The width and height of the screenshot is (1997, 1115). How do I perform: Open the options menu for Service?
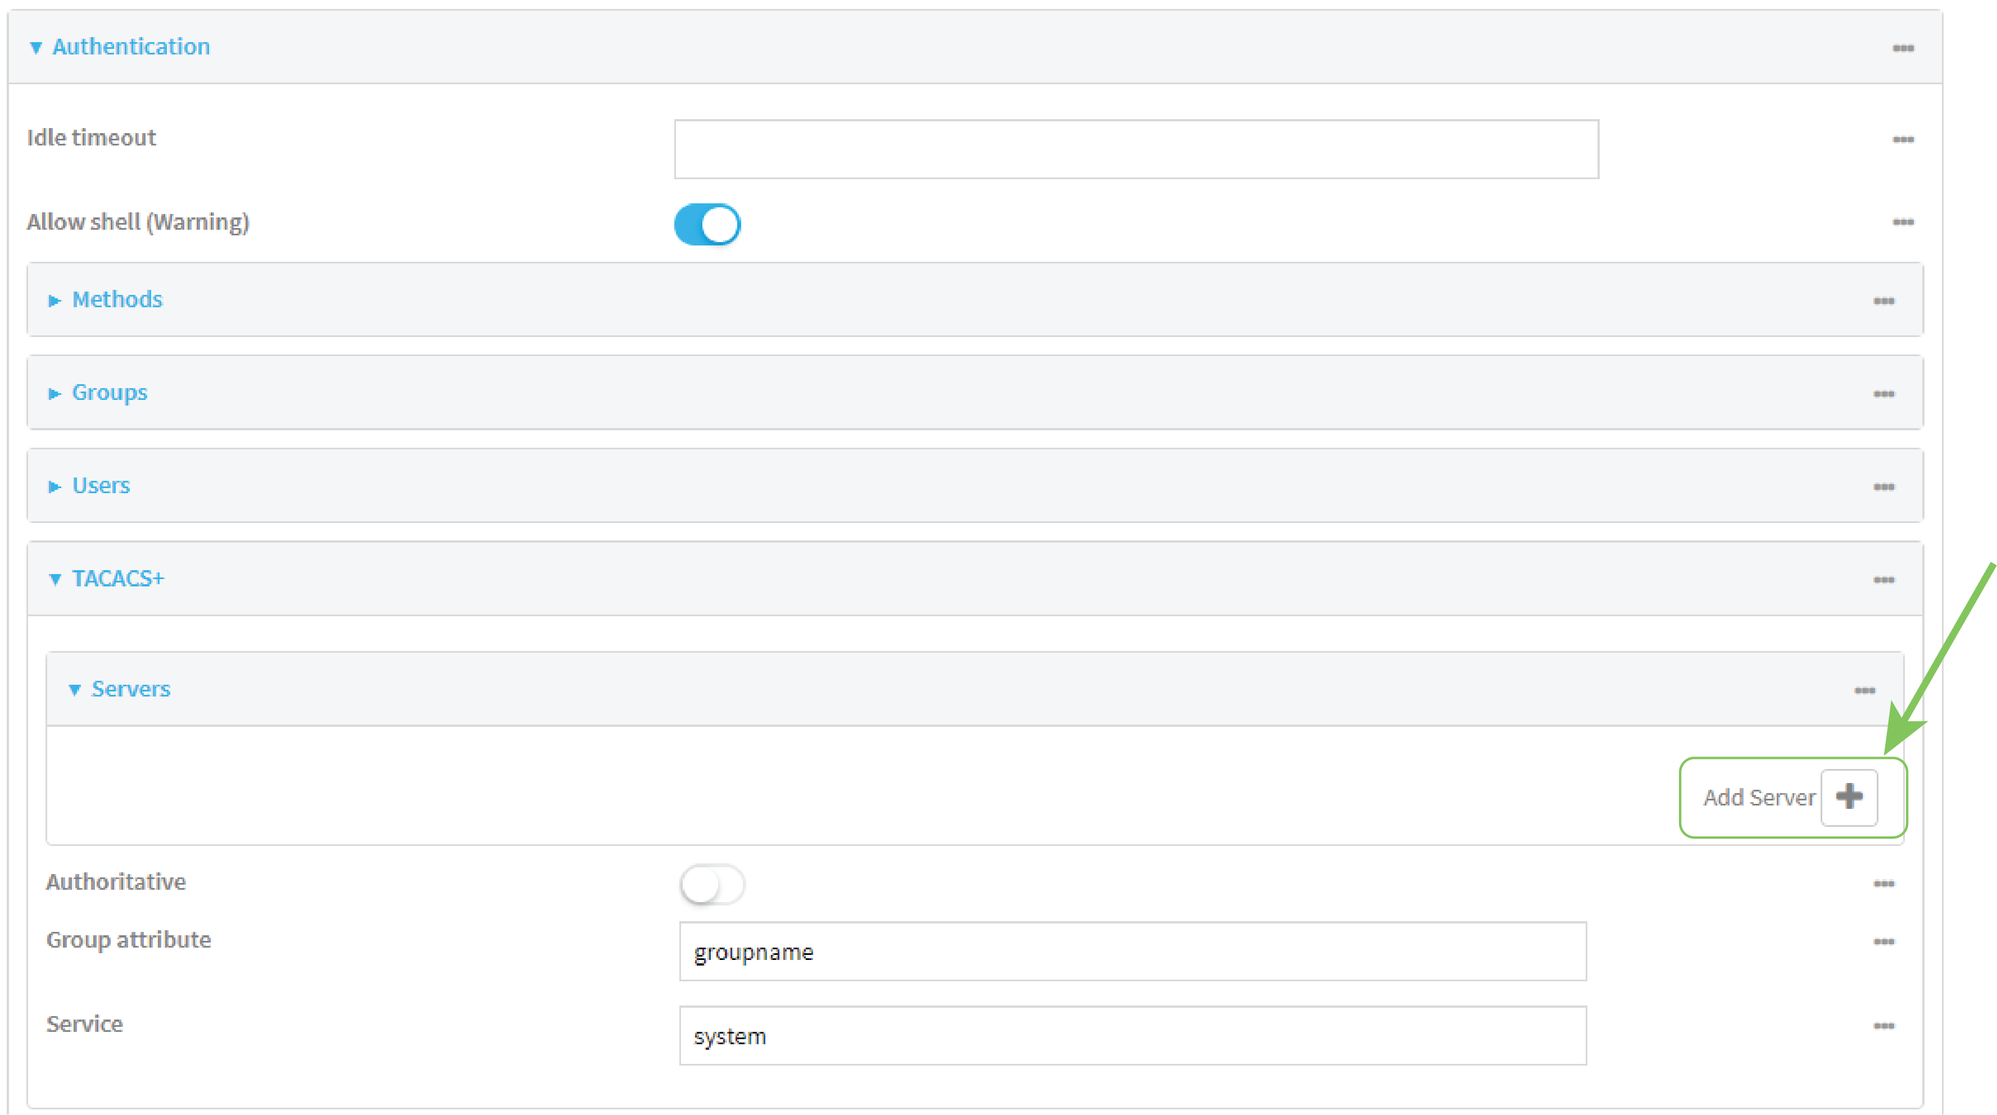click(1885, 1025)
